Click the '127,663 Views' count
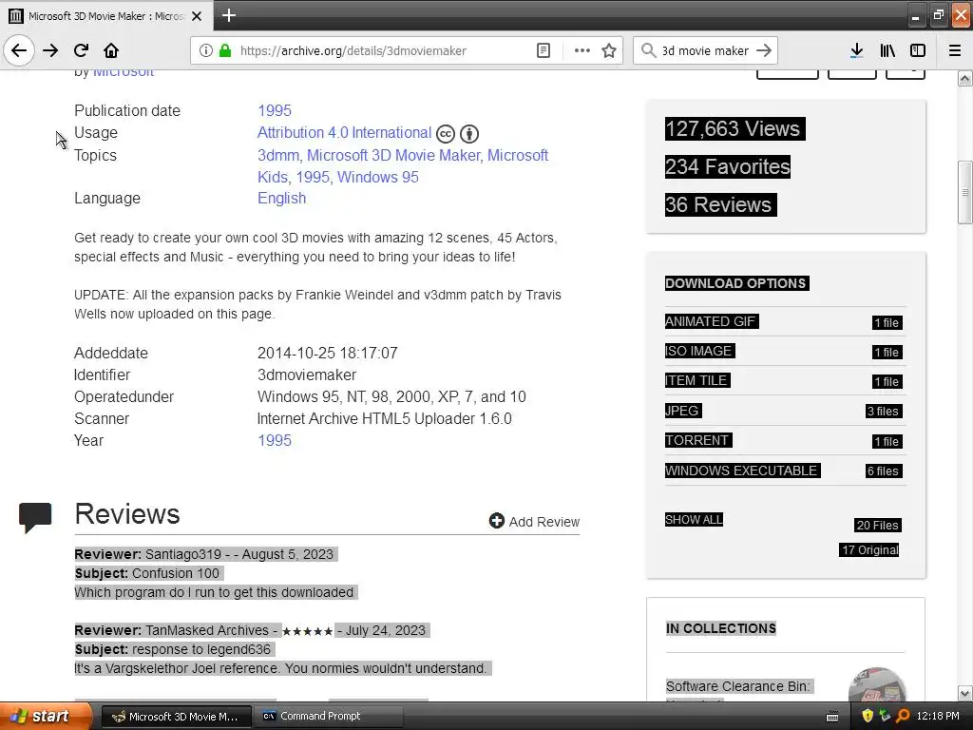Viewport: 973px width, 730px height. 735,128
